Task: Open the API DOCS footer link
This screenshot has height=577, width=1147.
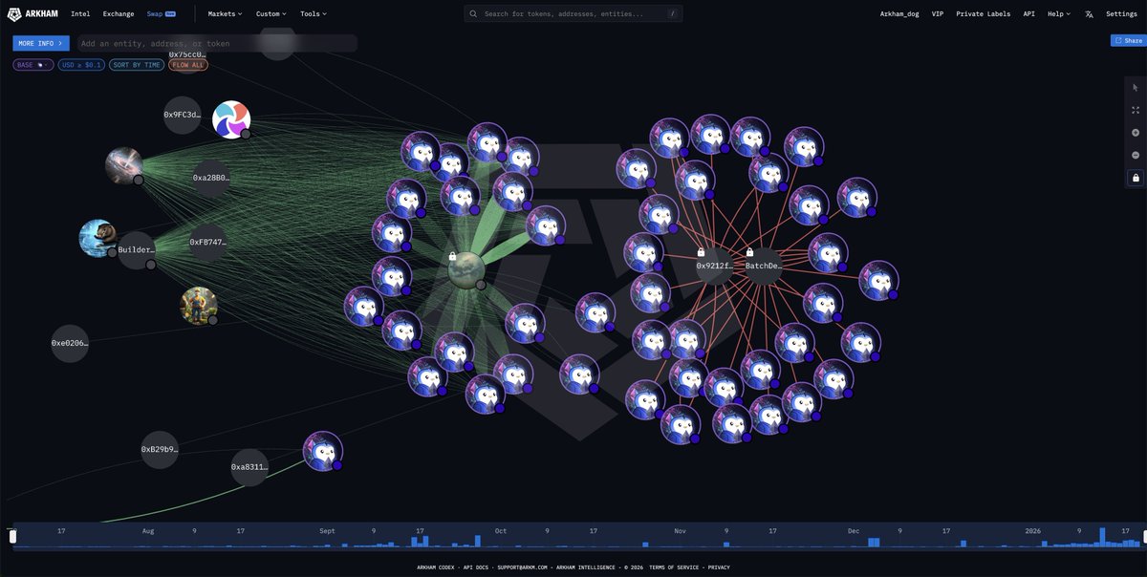Action: click(476, 567)
